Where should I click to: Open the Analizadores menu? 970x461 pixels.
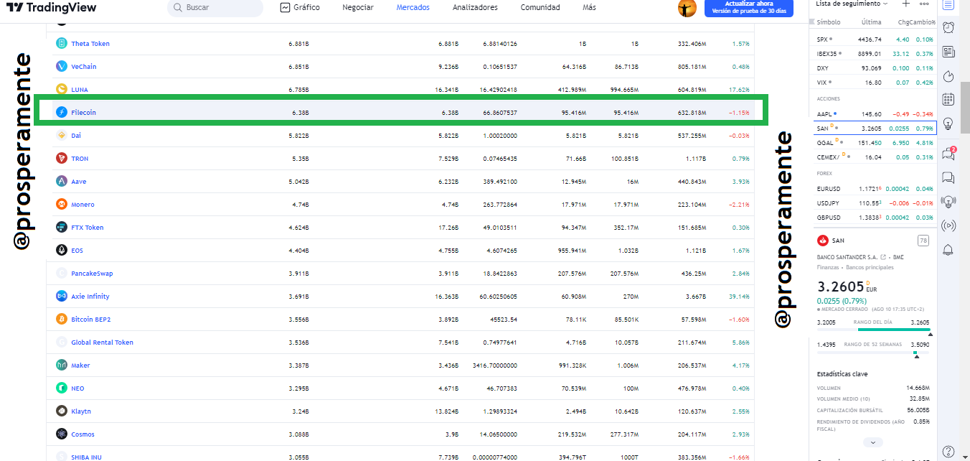475,7
